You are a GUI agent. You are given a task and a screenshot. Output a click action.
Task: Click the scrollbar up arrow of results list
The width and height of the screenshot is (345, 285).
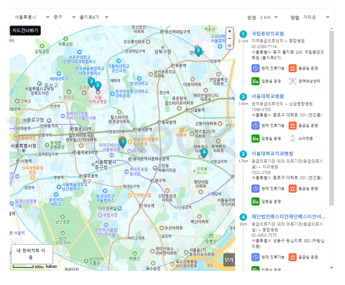(x=332, y=29)
